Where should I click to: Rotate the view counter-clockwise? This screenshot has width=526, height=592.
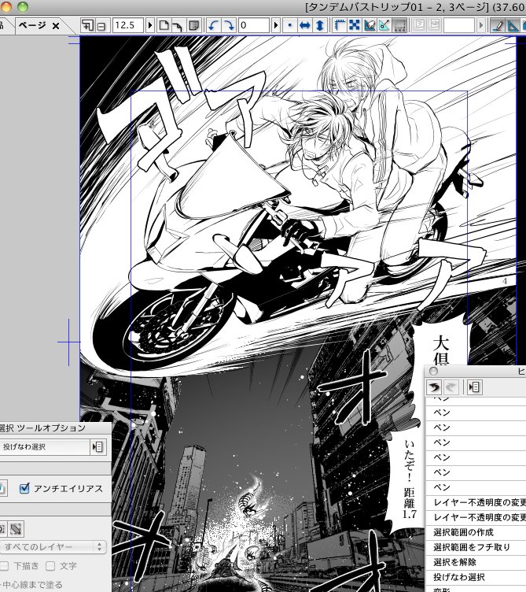pyautogui.click(x=213, y=25)
